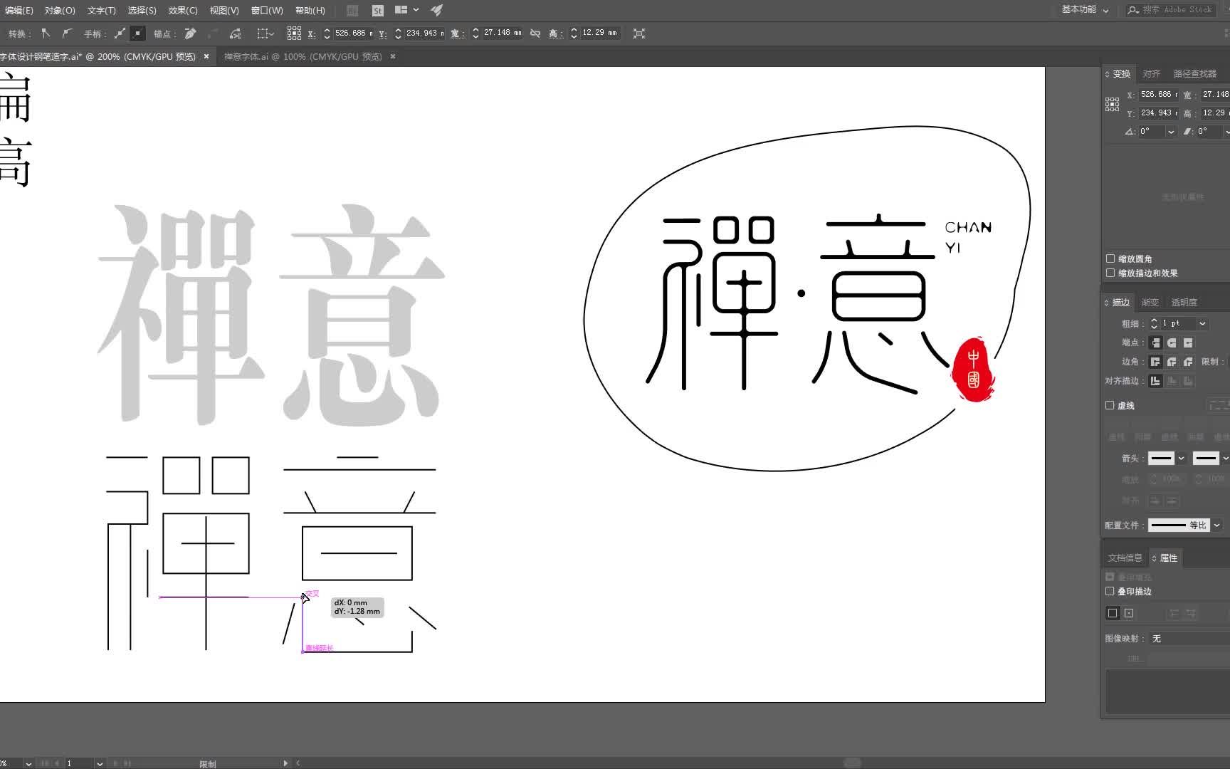
Task: Open the 效果(C) menu
Action: pos(183,11)
